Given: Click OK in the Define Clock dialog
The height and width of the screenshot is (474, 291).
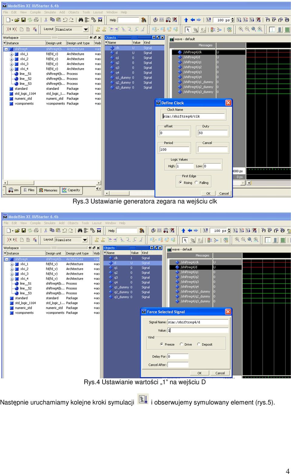Looking at the screenshot, I should tap(208, 193).
